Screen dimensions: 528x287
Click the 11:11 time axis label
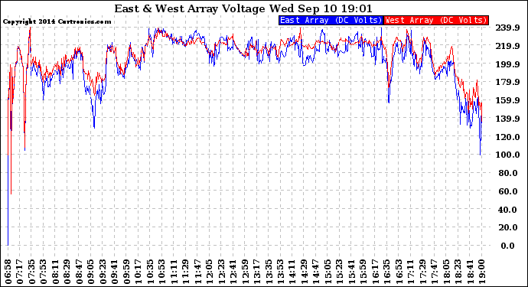click(174, 272)
